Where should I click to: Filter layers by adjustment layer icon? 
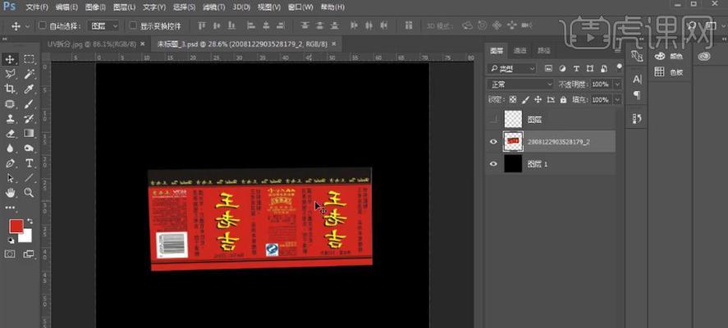coord(563,69)
